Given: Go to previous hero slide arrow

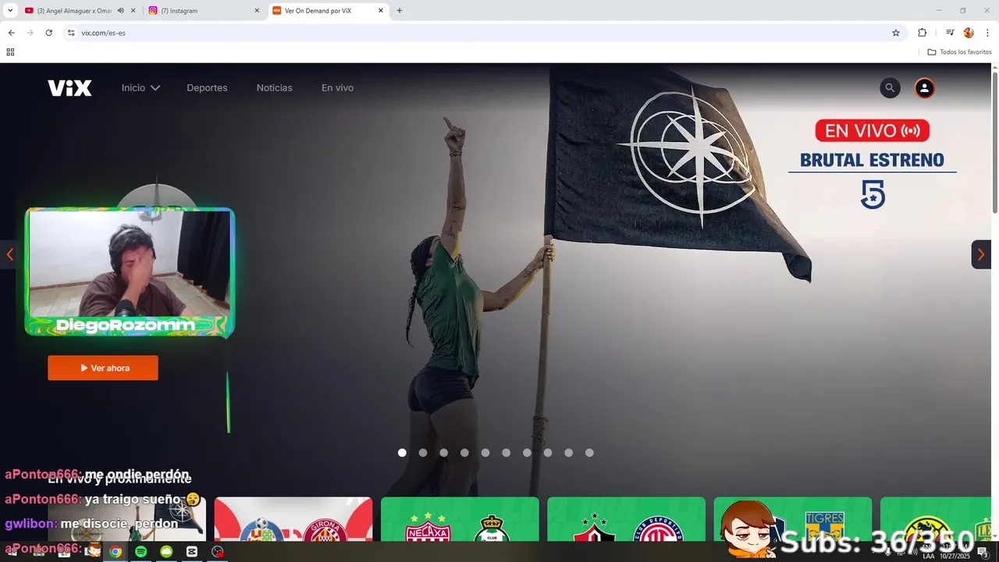Looking at the screenshot, I should 9,254.
